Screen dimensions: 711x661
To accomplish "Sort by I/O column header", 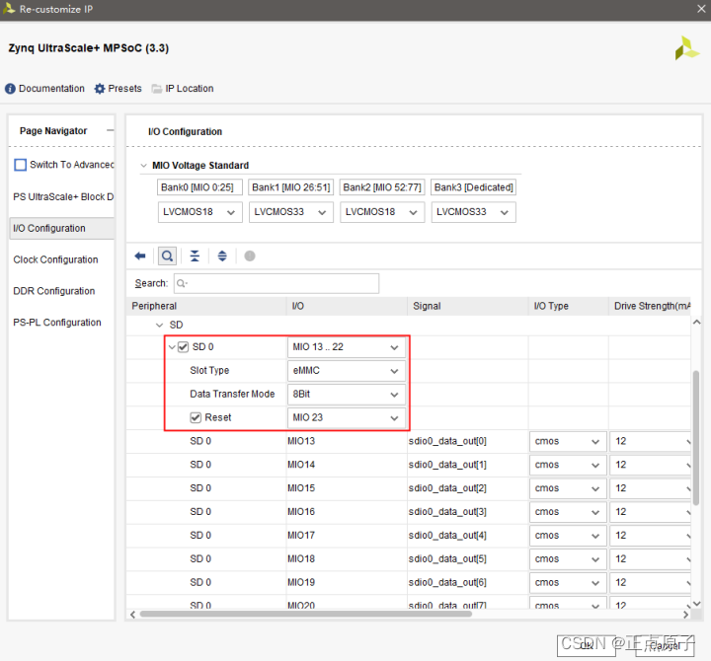I will (x=347, y=306).
